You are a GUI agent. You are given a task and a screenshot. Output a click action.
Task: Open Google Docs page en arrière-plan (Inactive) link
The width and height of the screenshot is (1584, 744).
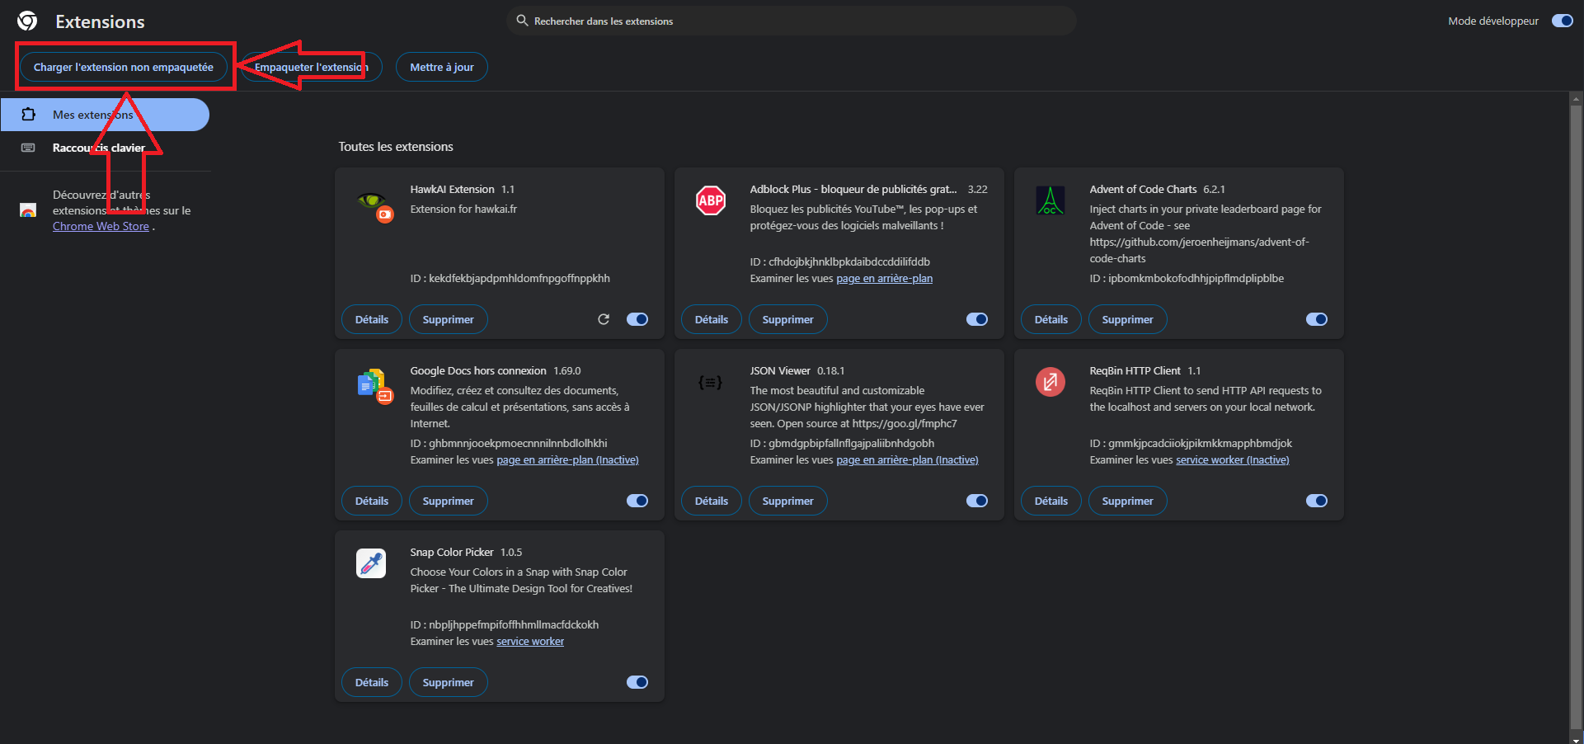coord(567,460)
